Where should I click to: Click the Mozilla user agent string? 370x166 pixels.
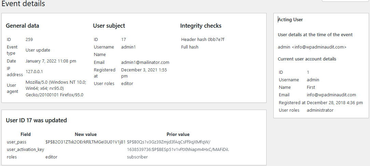(56, 88)
